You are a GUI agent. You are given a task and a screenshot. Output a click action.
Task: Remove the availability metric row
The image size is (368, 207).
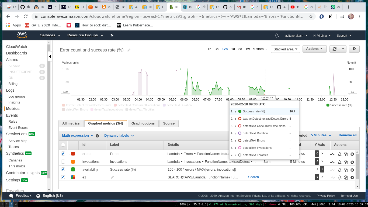[x=352, y=170]
